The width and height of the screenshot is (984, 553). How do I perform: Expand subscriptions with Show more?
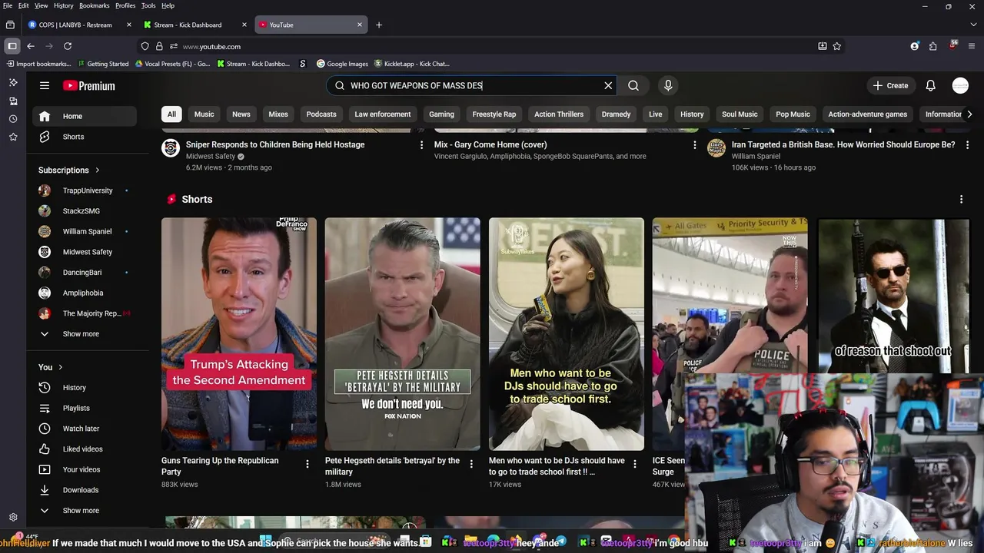coord(85,334)
